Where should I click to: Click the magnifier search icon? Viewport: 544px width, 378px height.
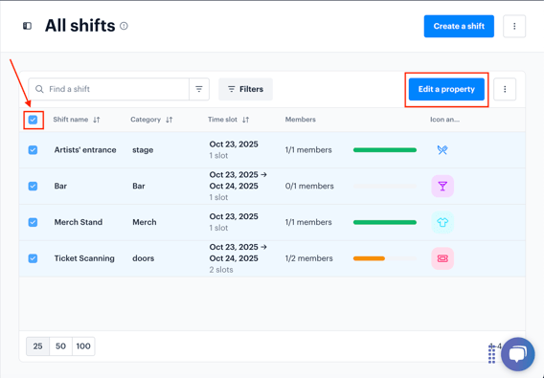39,89
